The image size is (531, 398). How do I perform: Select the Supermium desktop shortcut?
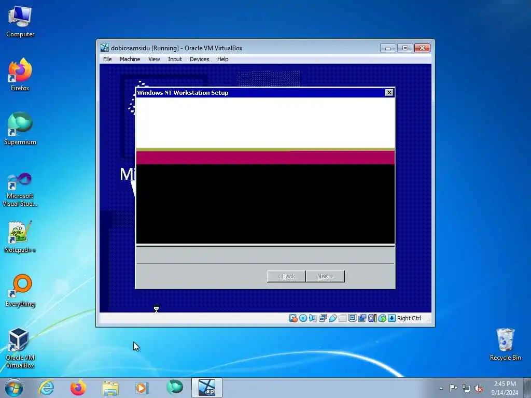pyautogui.click(x=20, y=129)
